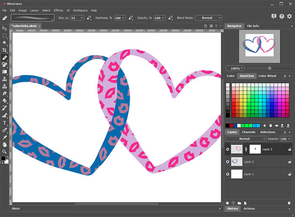The image size is (295, 217).
Task: Toggle visibility of Layer 2
Action: coord(228,161)
